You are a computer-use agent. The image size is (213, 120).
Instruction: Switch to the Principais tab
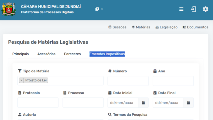pyautogui.click(x=21, y=54)
